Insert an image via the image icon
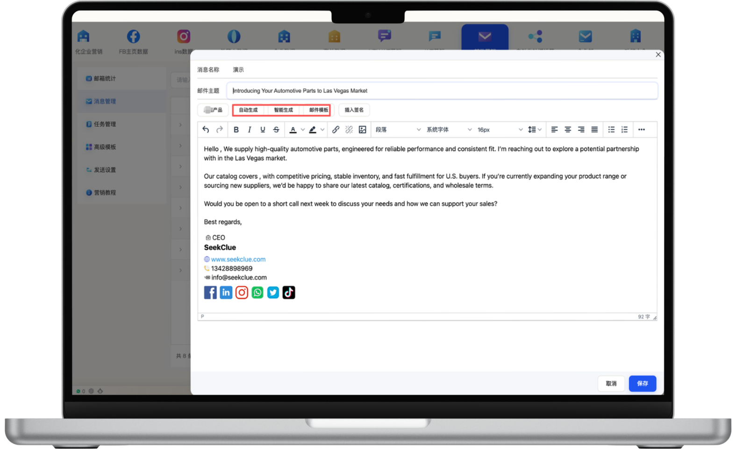 tap(362, 130)
